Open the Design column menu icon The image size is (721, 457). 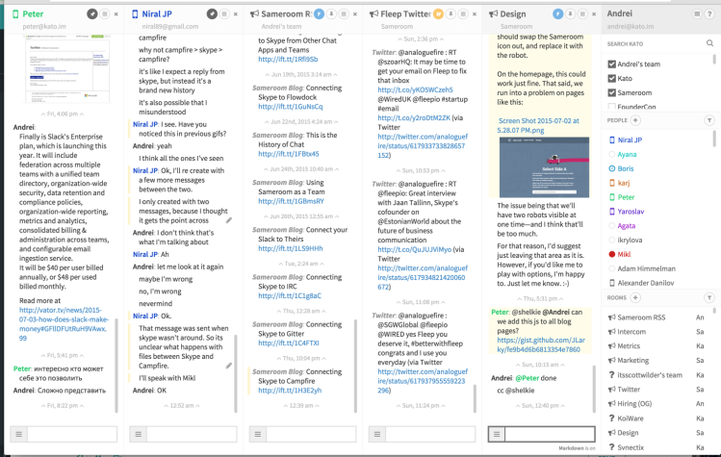pos(582,14)
